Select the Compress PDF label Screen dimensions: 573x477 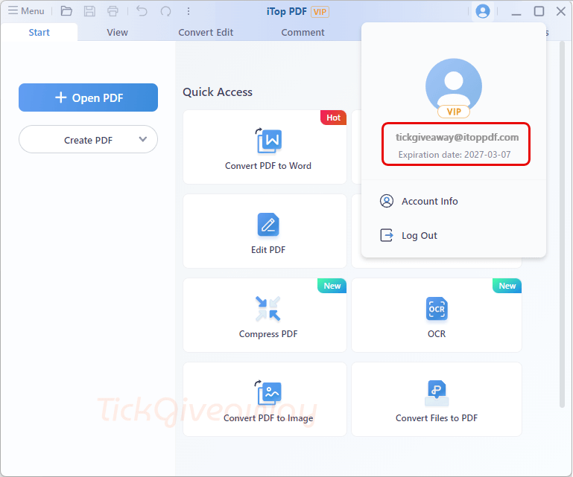click(x=268, y=334)
